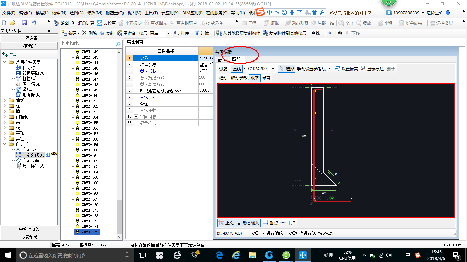Expand 其它属性 row in the property table
This screenshot has height=262, width=467.
[x=136, y=110]
